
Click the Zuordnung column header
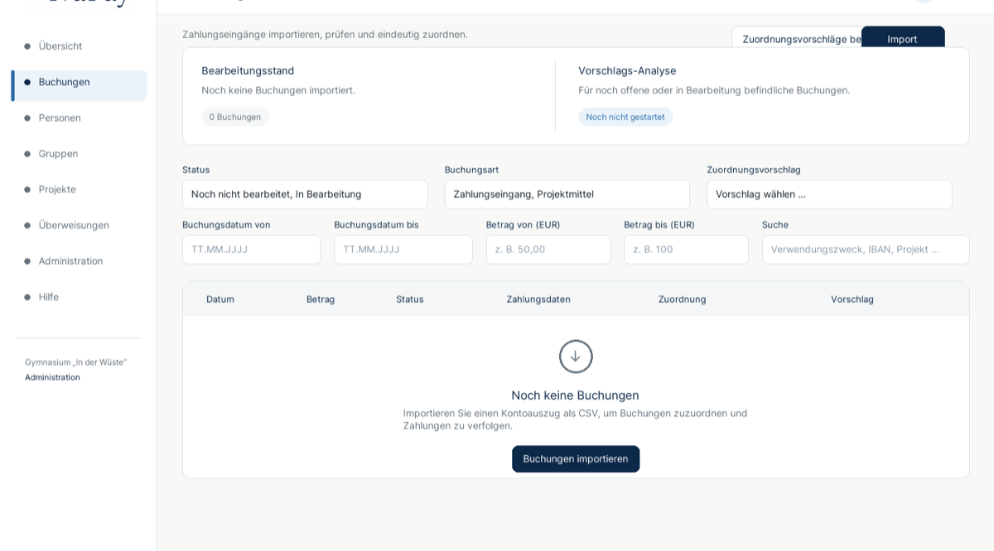coord(683,299)
